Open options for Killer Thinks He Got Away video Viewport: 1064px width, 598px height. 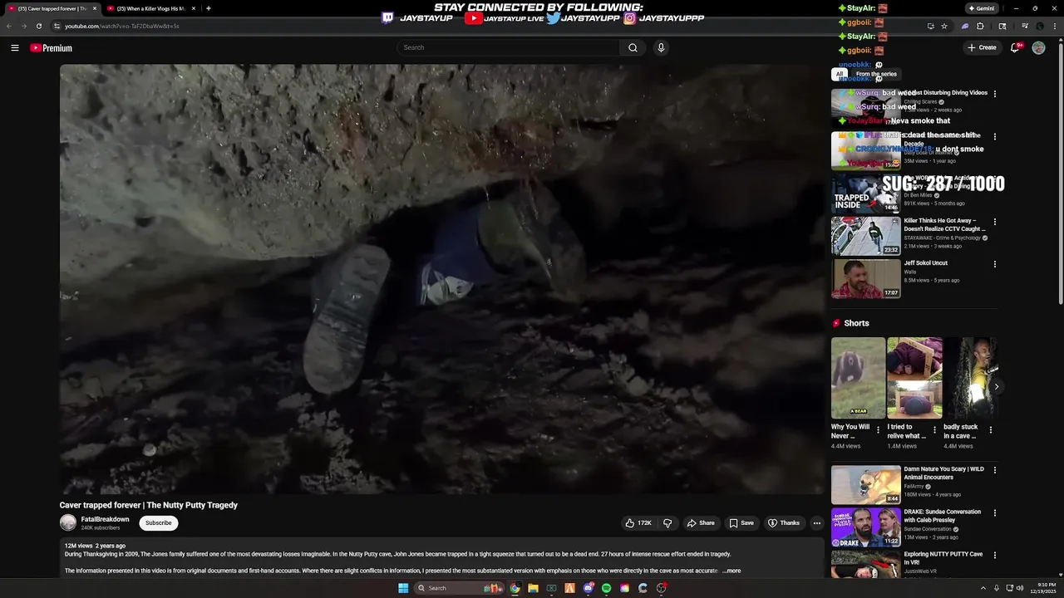[x=994, y=222]
